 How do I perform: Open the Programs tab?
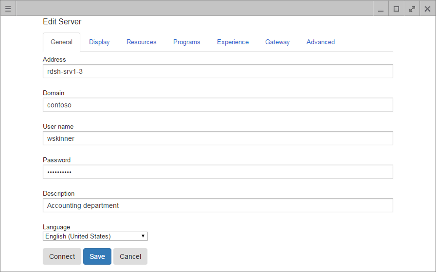pos(187,42)
